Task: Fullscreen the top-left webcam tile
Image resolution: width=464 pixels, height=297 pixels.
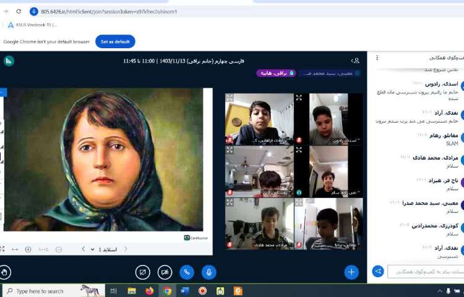Action: point(230,98)
